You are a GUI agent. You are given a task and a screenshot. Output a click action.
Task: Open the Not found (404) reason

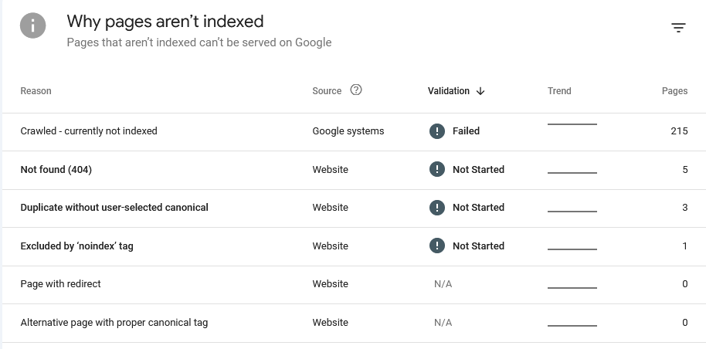pyautogui.click(x=56, y=170)
